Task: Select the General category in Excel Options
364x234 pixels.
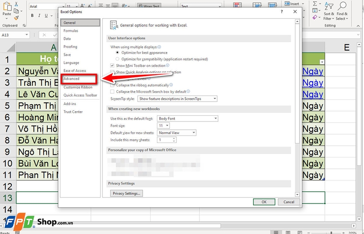Action: [80, 23]
